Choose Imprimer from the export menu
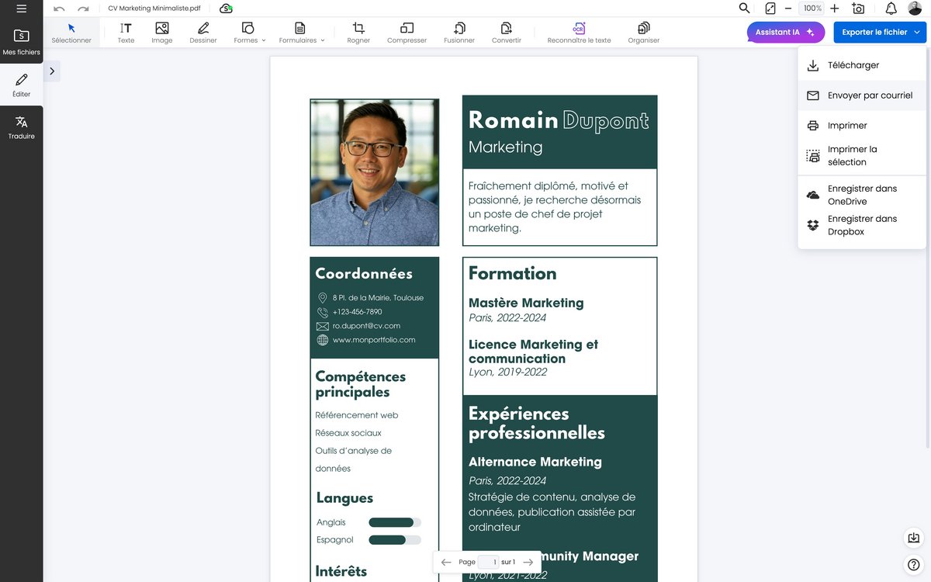Viewport: 931px width, 582px height. 862,126
